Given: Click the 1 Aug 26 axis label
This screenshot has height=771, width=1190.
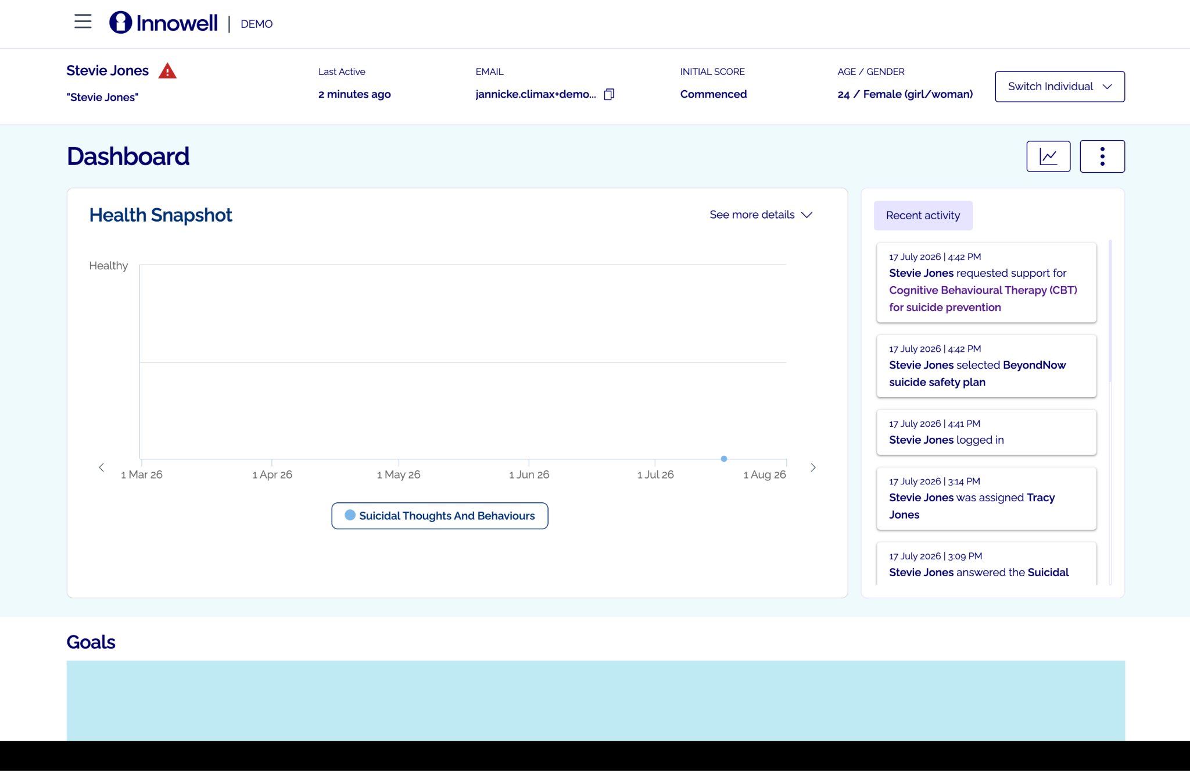Looking at the screenshot, I should pos(765,474).
